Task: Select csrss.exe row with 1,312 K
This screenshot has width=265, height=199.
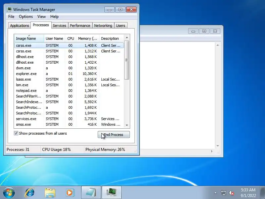Action: (x=69, y=51)
